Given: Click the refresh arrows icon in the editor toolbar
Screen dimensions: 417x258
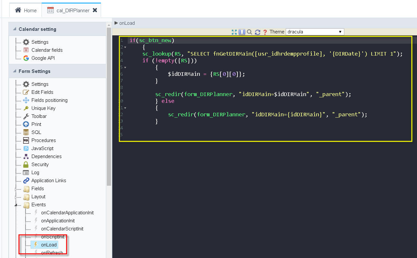Looking at the screenshot, I should (x=257, y=32).
